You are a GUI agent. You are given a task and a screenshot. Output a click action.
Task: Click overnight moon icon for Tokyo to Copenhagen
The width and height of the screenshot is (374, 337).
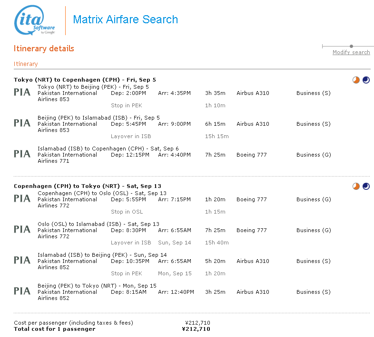[365, 80]
